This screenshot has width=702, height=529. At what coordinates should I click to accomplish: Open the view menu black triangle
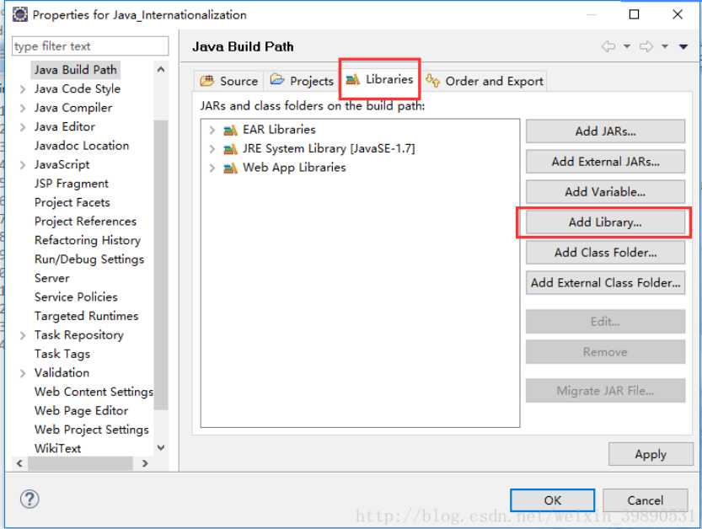click(683, 46)
